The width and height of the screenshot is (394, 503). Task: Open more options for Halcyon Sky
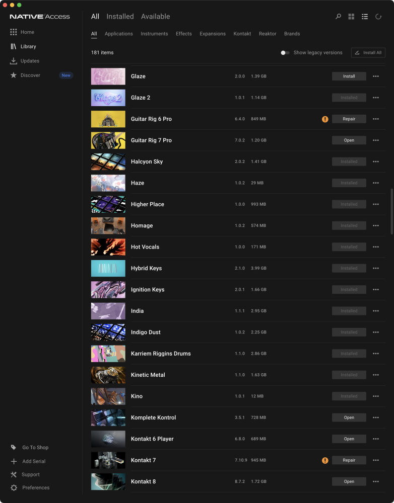(376, 161)
